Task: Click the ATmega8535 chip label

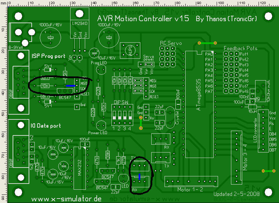Action: 198,95
